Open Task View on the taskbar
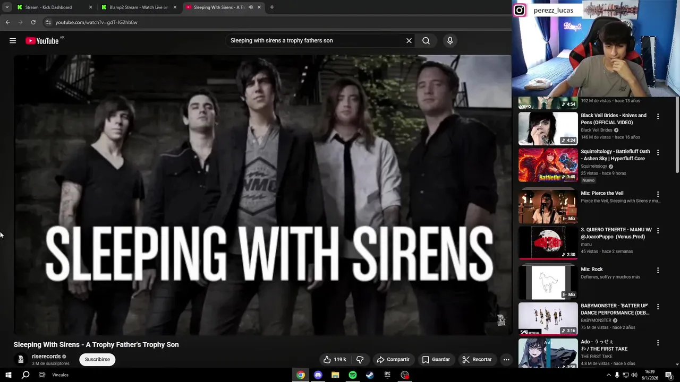This screenshot has width=680, height=382. click(x=42, y=375)
